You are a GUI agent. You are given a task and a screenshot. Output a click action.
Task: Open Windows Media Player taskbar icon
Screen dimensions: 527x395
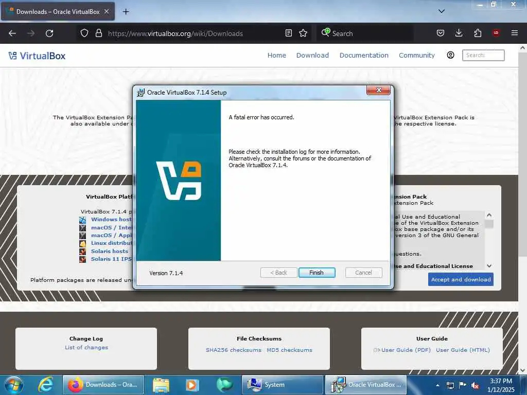[192, 385]
